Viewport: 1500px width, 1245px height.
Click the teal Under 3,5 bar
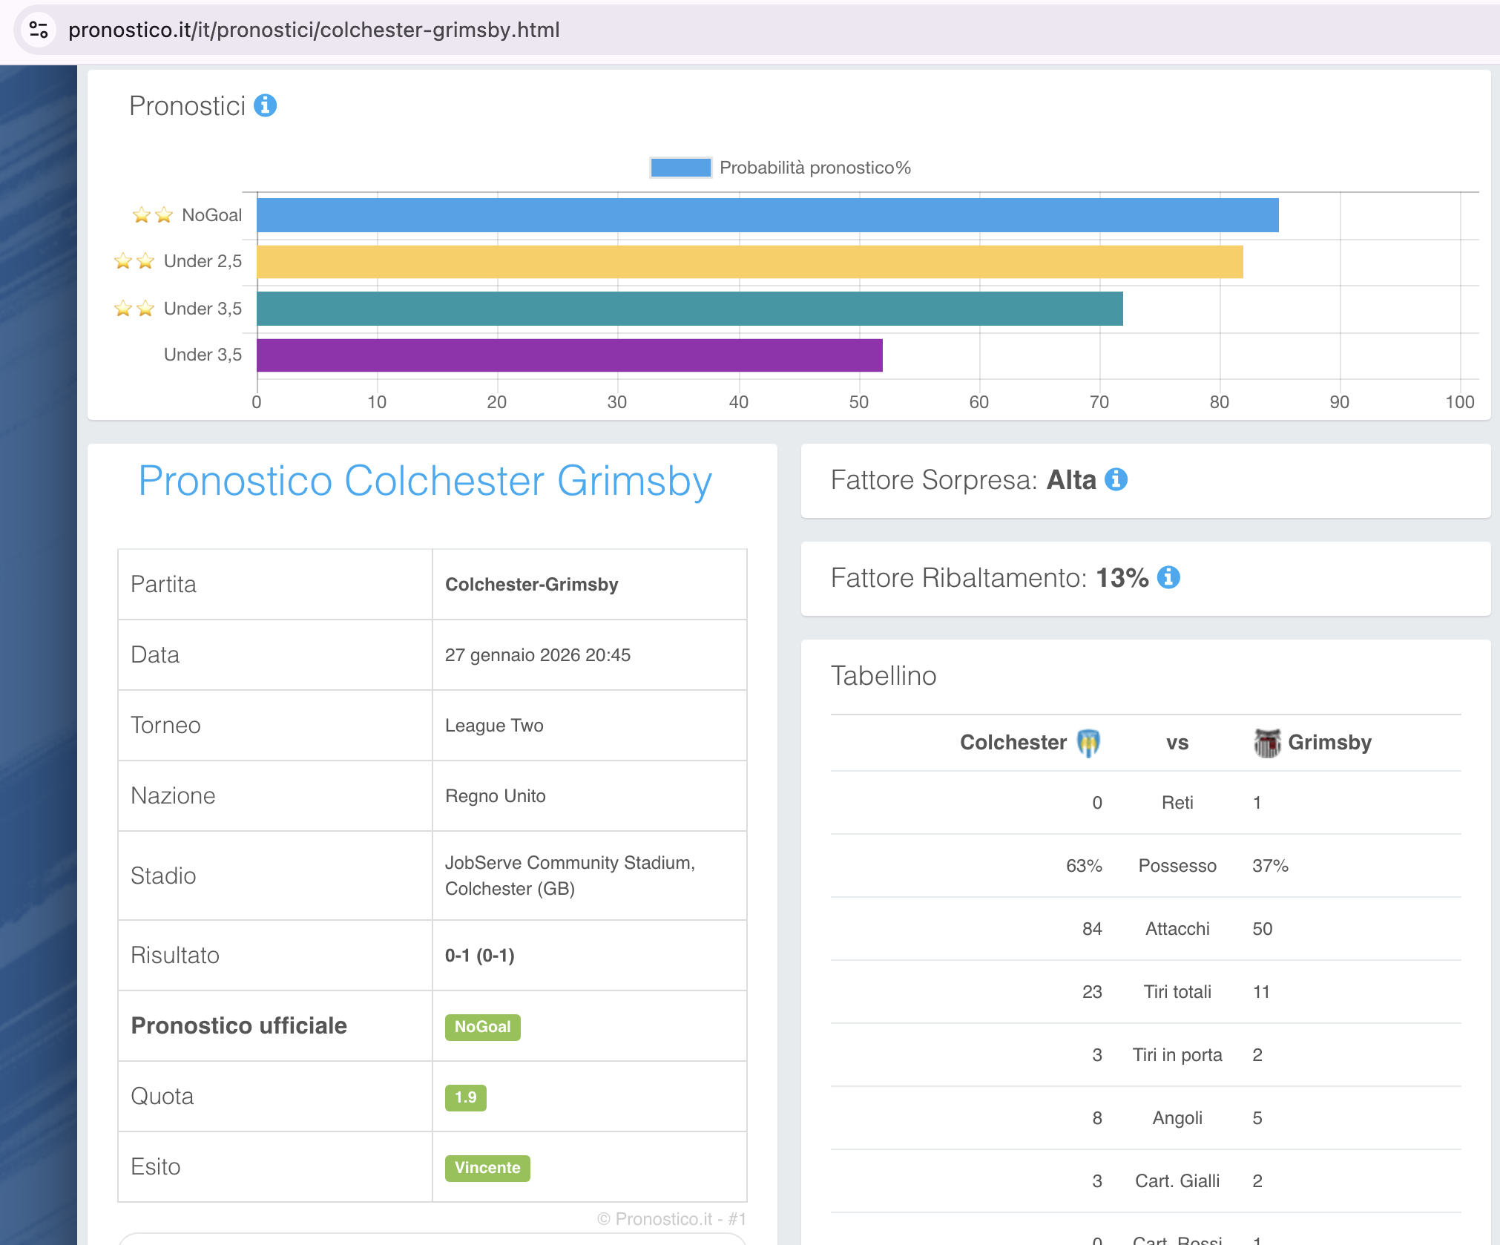689,309
